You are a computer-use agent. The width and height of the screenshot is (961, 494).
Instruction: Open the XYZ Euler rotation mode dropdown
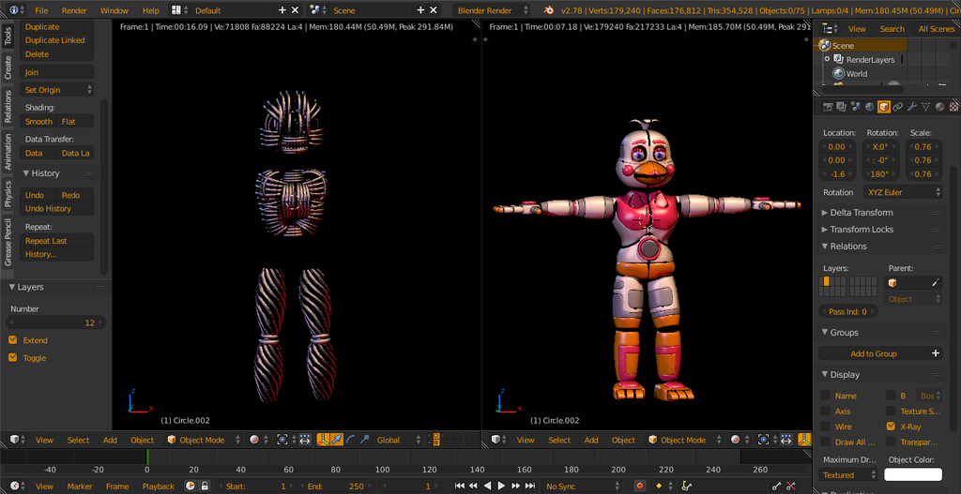point(903,192)
